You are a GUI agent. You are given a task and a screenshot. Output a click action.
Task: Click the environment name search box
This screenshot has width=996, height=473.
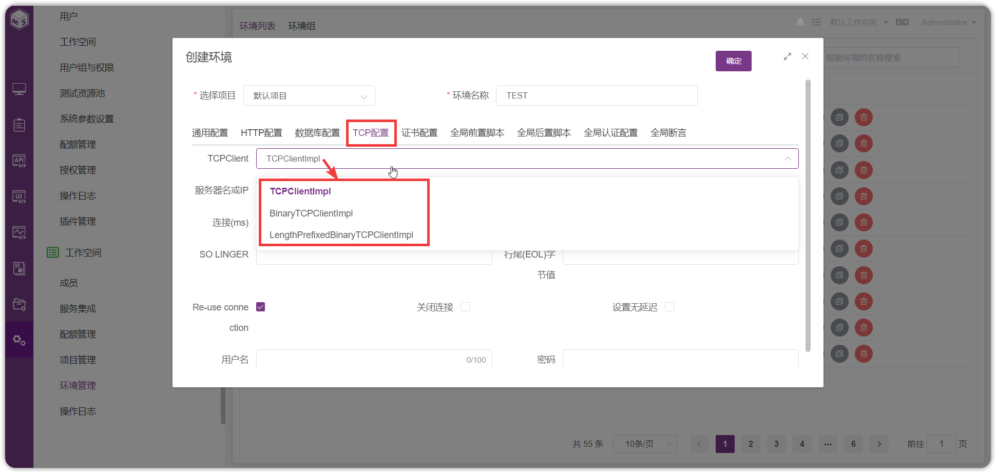(891, 57)
